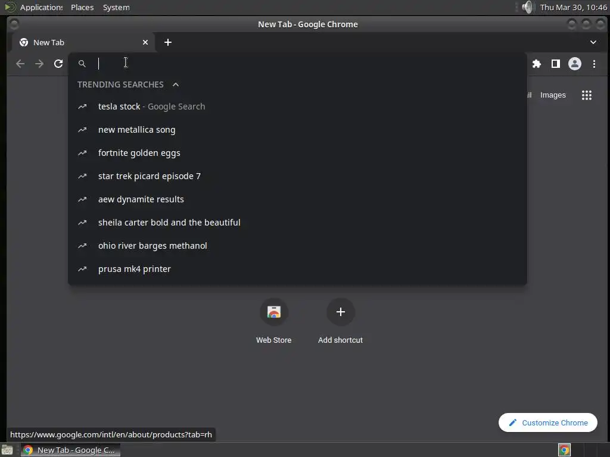
Task: Click the volume speaker icon in top panel
Action: [x=528, y=7]
